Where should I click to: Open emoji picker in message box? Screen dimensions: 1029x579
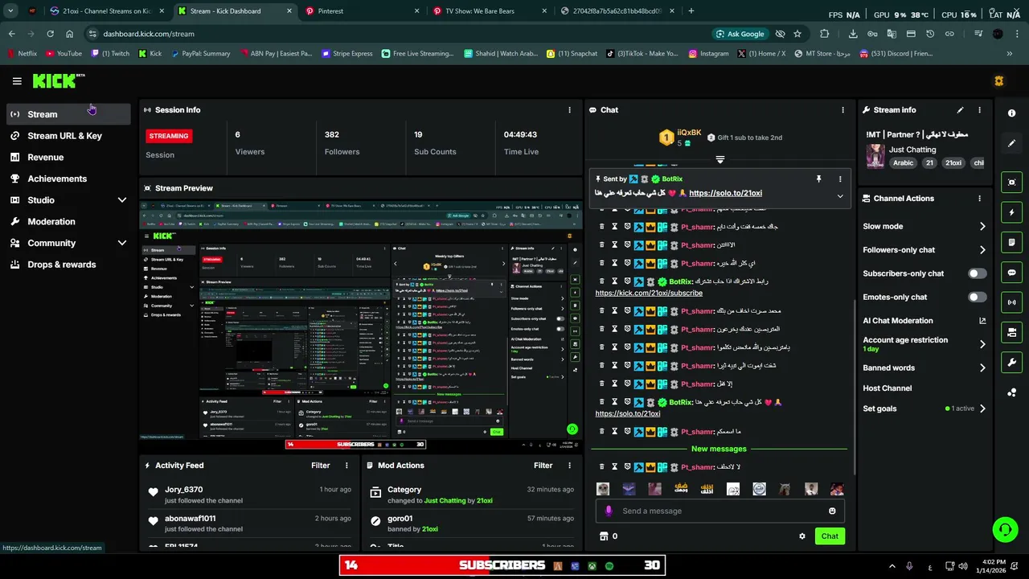[832, 511]
